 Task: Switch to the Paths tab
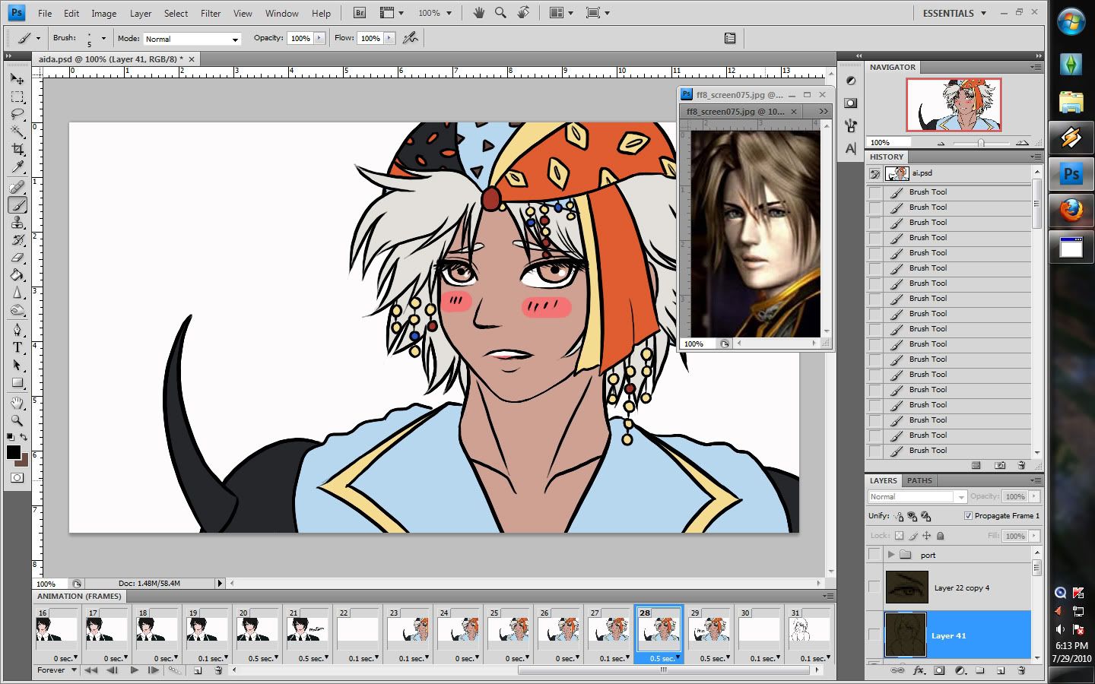click(919, 480)
